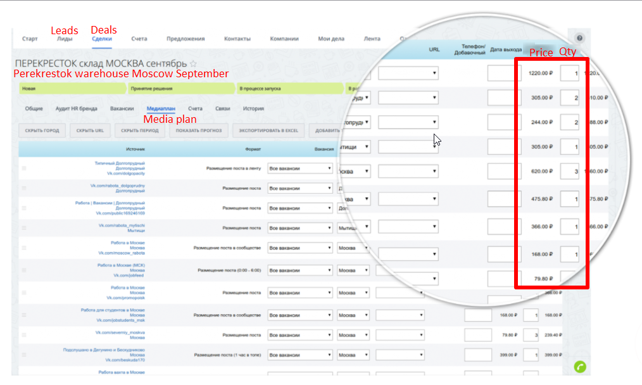Click drag handle of Vk.com/moscow_rabota row
The height and width of the screenshot is (385, 642).
tap(24, 248)
